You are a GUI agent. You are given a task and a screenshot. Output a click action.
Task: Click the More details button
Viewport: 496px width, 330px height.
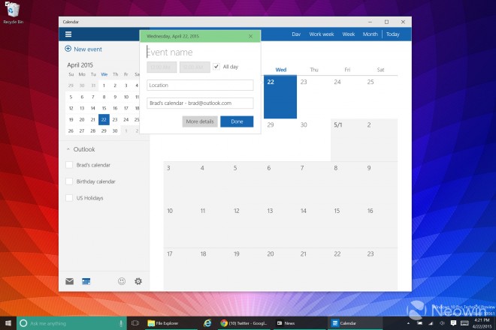click(199, 121)
